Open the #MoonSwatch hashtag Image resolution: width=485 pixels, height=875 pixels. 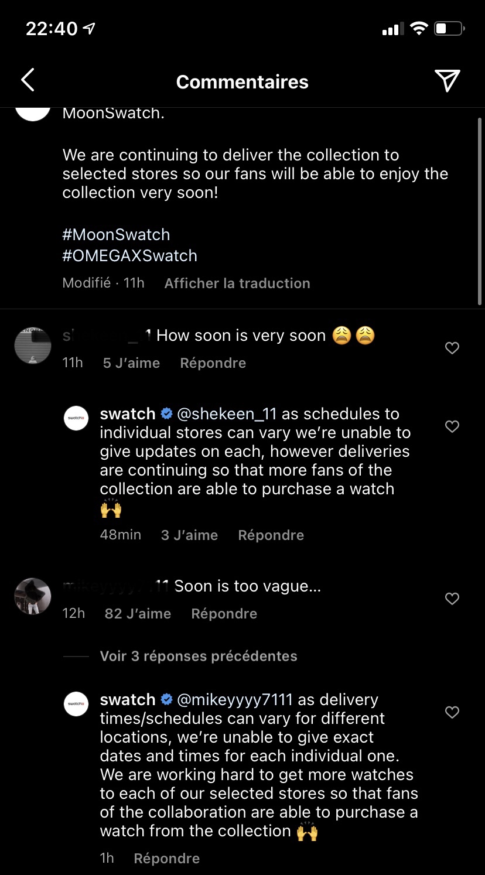click(116, 235)
